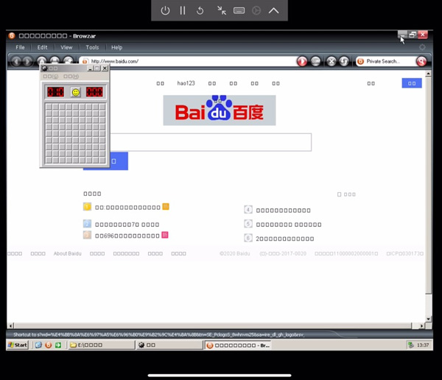Image resolution: width=442 pixels, height=380 pixels.
Task: Open hot search item number 1
Action: point(127,208)
